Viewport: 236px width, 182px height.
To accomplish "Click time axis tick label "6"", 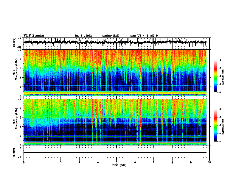I will coord(135,162).
